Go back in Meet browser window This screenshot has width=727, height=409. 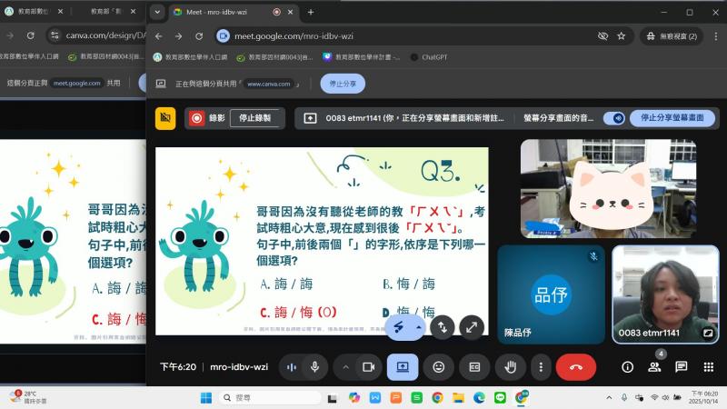[x=158, y=36]
